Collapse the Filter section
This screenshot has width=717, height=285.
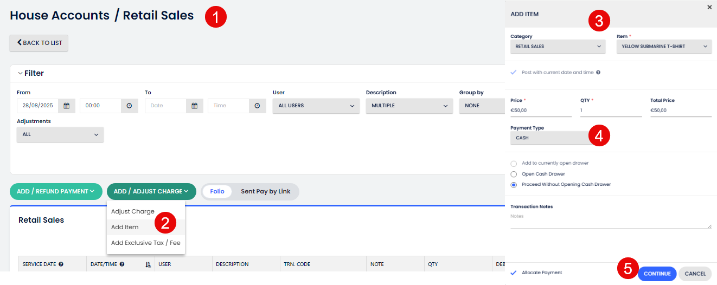21,73
